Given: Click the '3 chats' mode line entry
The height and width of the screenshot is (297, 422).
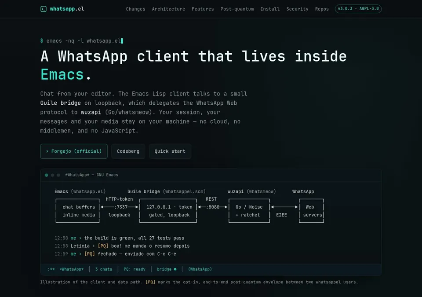Looking at the screenshot, I should click(104, 269).
